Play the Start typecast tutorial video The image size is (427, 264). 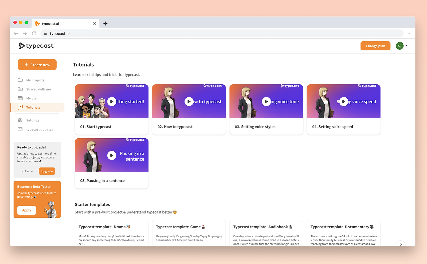112,101
